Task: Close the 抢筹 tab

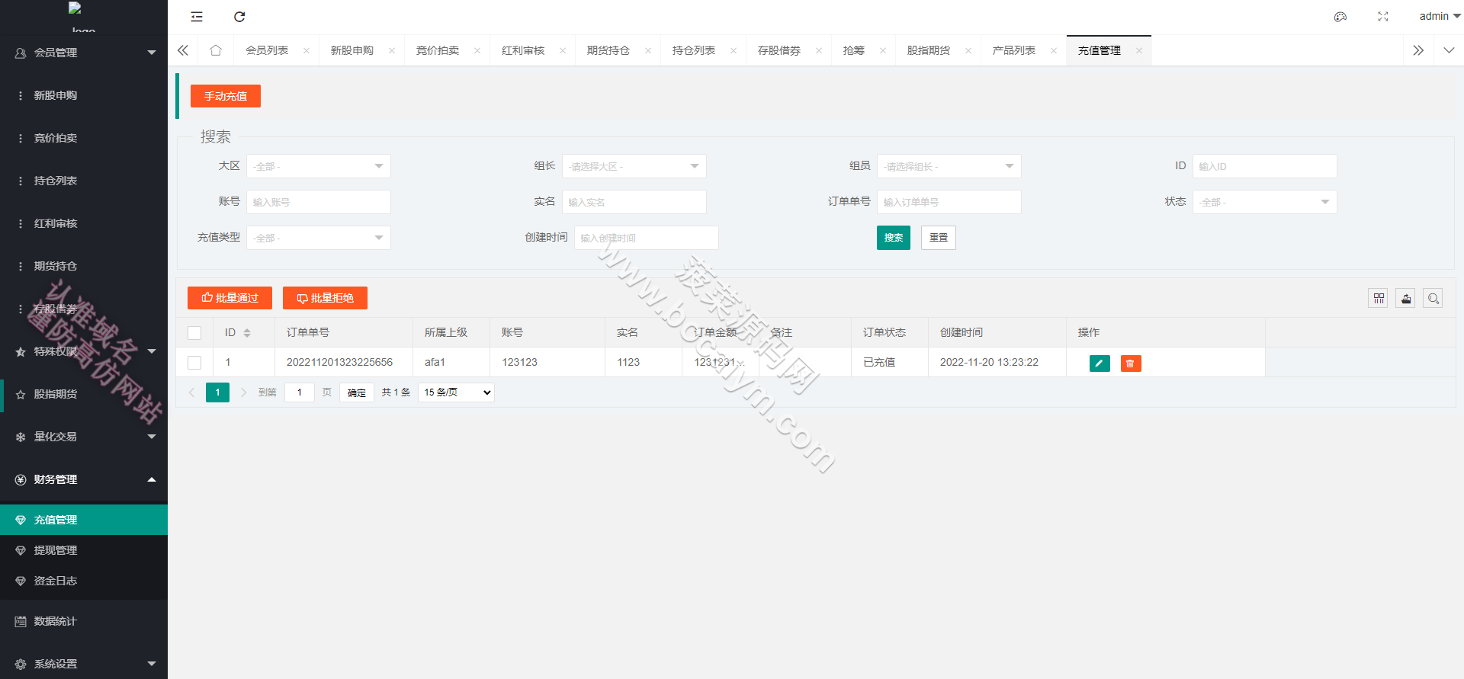Action: click(x=883, y=51)
